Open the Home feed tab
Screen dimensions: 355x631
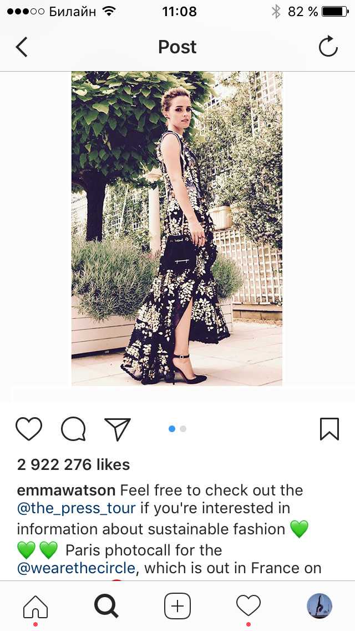35,606
